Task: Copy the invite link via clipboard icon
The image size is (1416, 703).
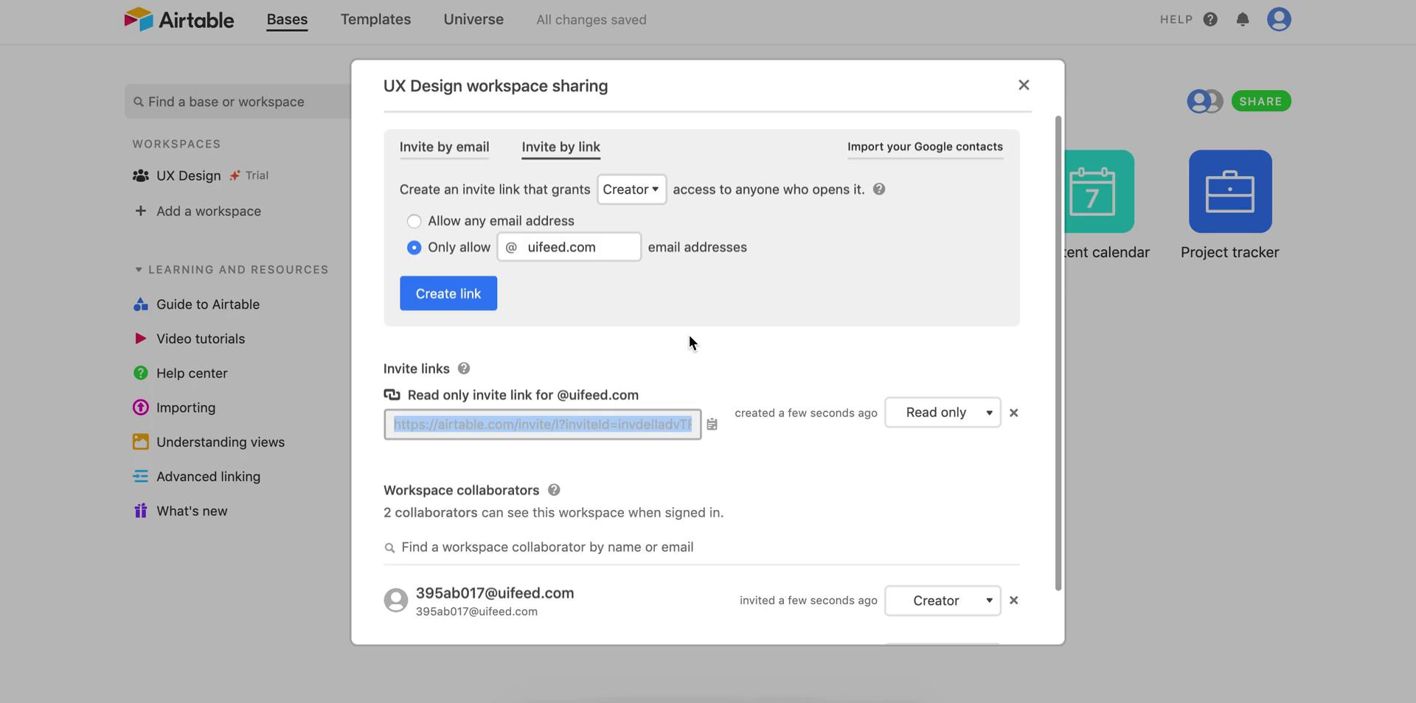Action: [712, 424]
